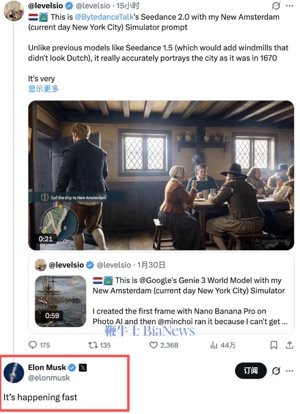Expand tweet with 显示更多 link
Image resolution: width=300 pixels, height=414 pixels.
pos(44,89)
